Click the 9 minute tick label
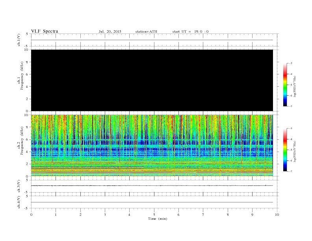The height and width of the screenshot is (241, 312). (x=252, y=215)
